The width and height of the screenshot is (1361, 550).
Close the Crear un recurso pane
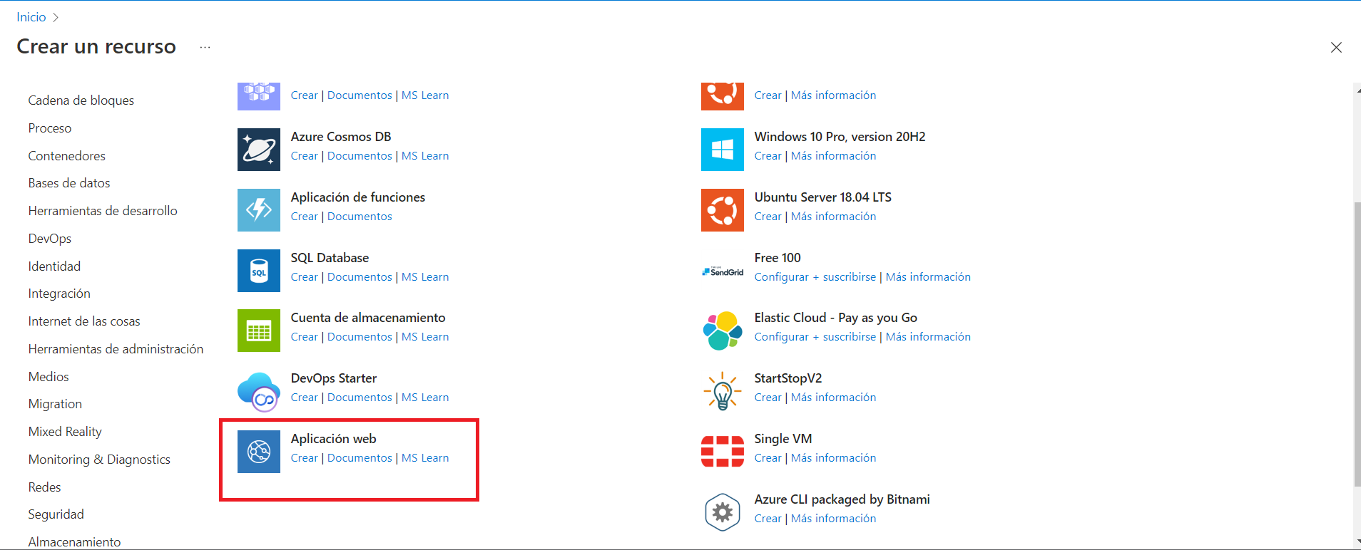[x=1336, y=47]
